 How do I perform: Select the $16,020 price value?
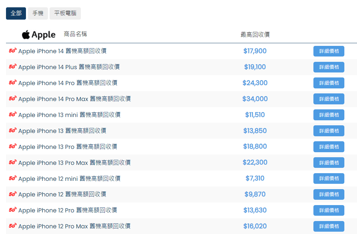255,226
